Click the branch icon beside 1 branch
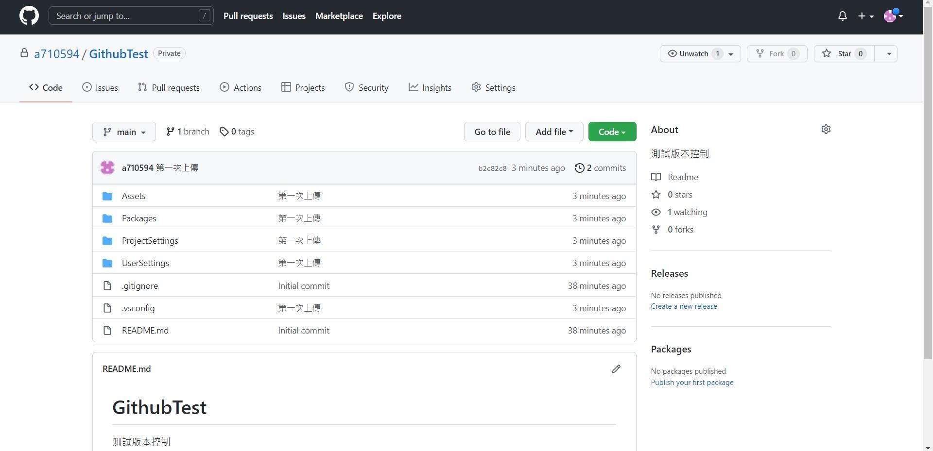 [x=170, y=132]
